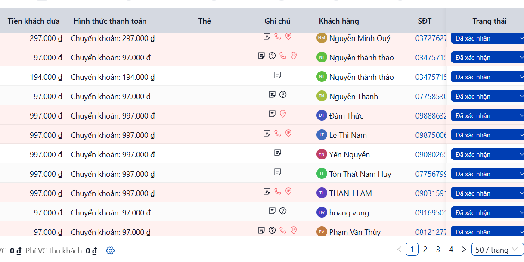Expand status dropdown for Yến Nguyễn
Image resolution: width=524 pixels, height=262 pixels.
[487, 155]
